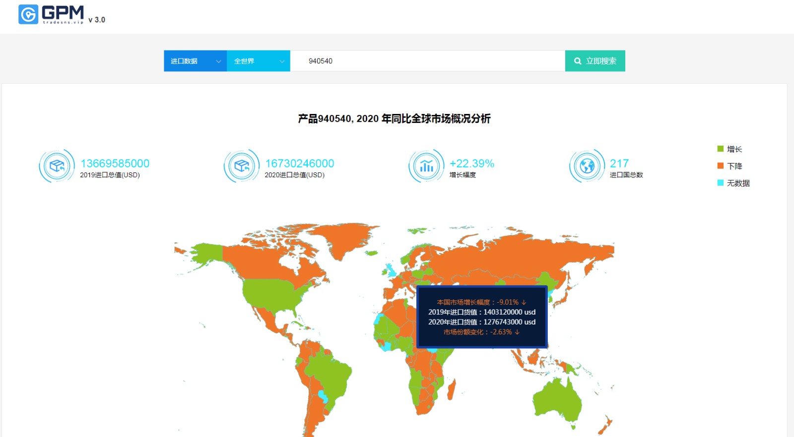Toggle the orange 下降 legend swatch

pos(721,166)
